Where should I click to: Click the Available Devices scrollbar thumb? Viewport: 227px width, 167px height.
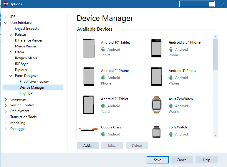[216, 55]
